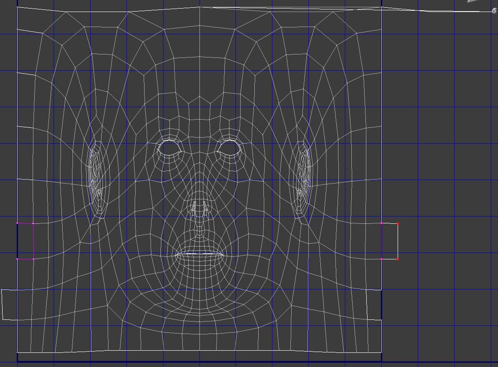This screenshot has width=498, height=367.
Task: Click the polygon protruding outside the bottom-left border
Action: [x=9, y=304]
